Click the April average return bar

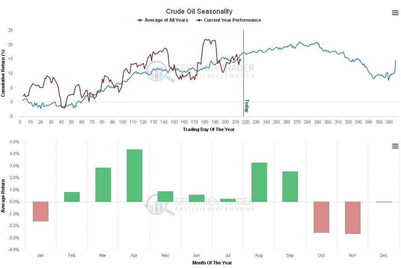tap(134, 175)
